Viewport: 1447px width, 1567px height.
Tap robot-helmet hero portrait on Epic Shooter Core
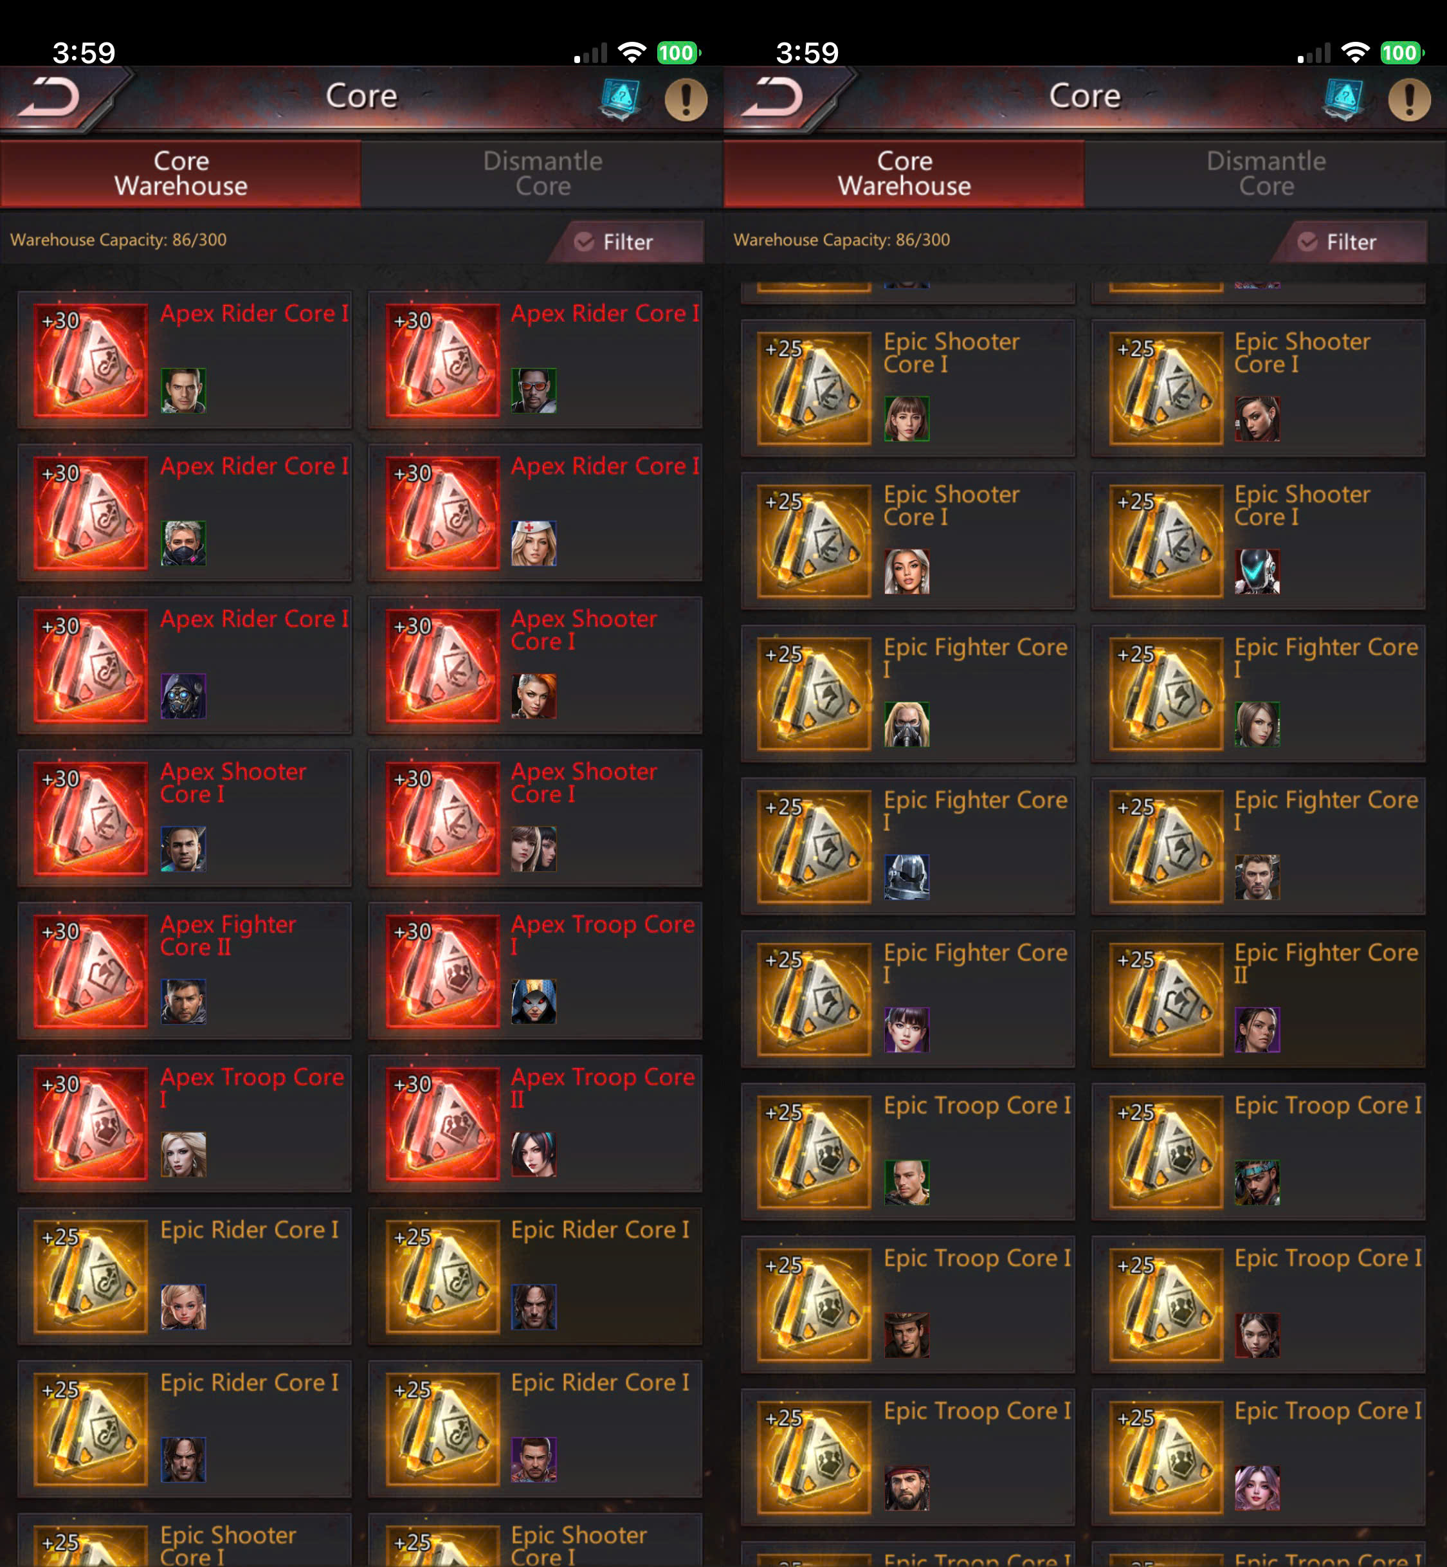click(x=1257, y=571)
